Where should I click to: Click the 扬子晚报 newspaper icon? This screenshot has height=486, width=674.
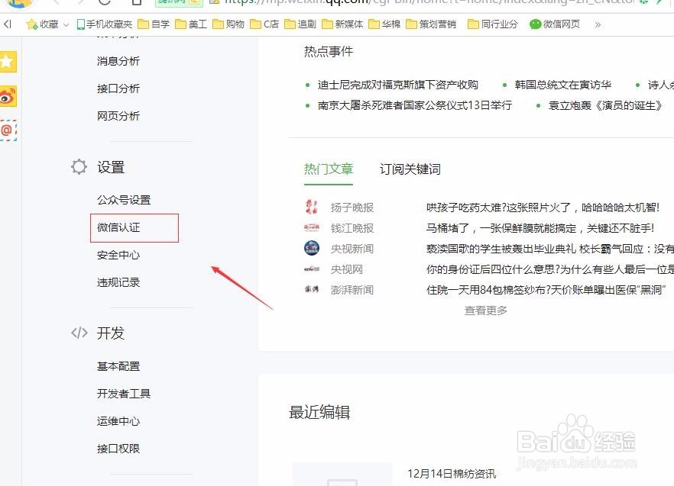(x=311, y=207)
